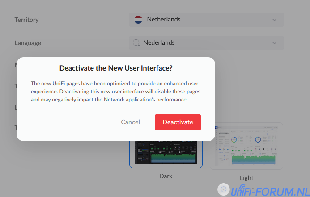Click the Language setting label
The image size is (310, 197).
pyautogui.click(x=28, y=43)
